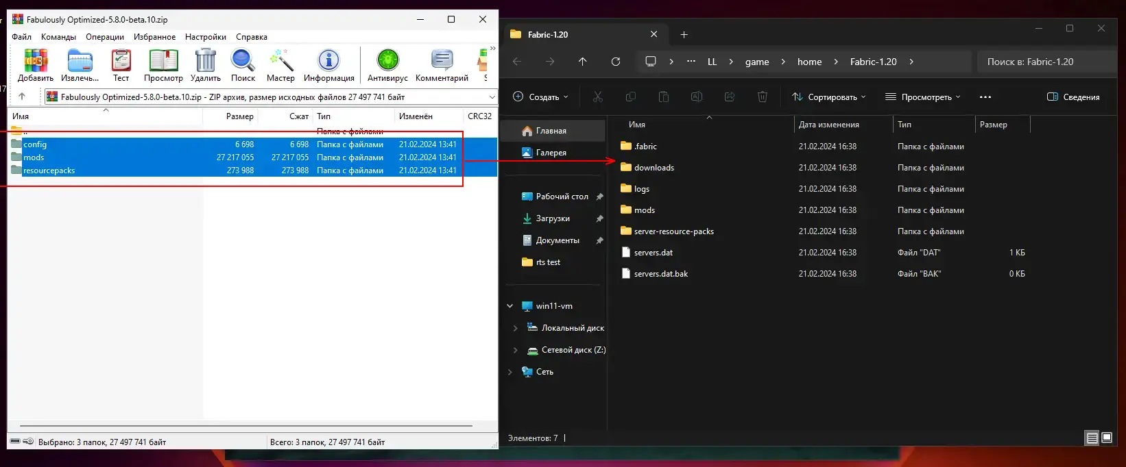This screenshot has width=1126, height=467.
Task: Refresh the Fabric-1.20 folder view
Action: [x=616, y=62]
